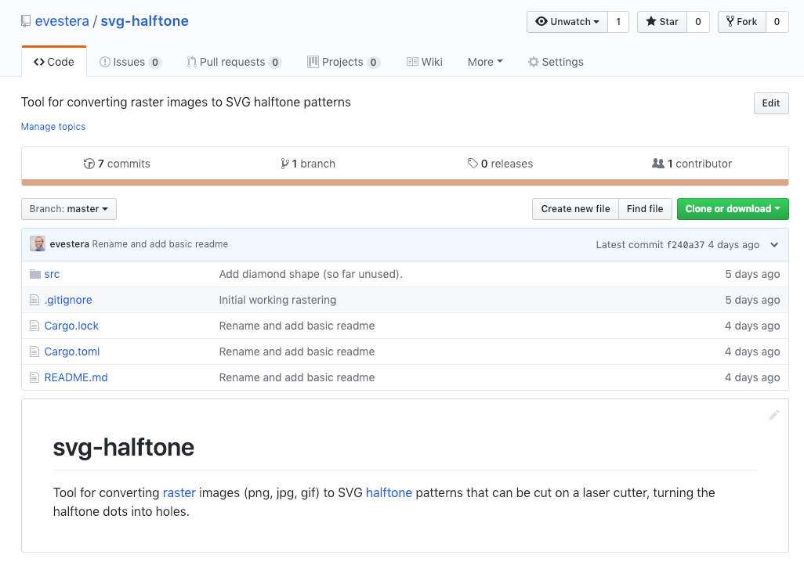Click the commits history clock icon
Screen dimensions: 804x584
pos(89,164)
